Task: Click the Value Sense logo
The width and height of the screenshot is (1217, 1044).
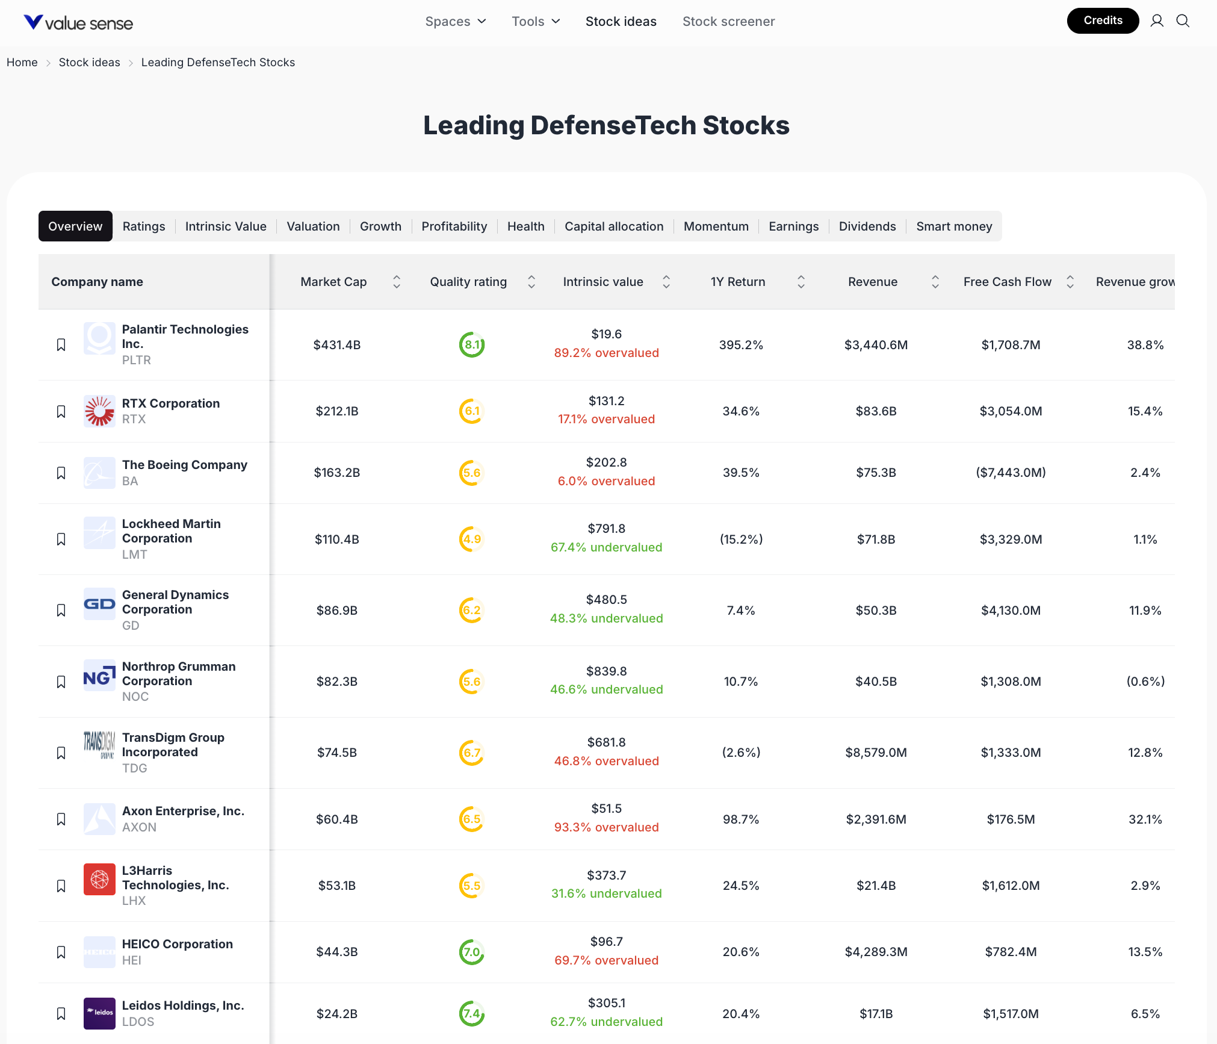Action: tap(78, 22)
